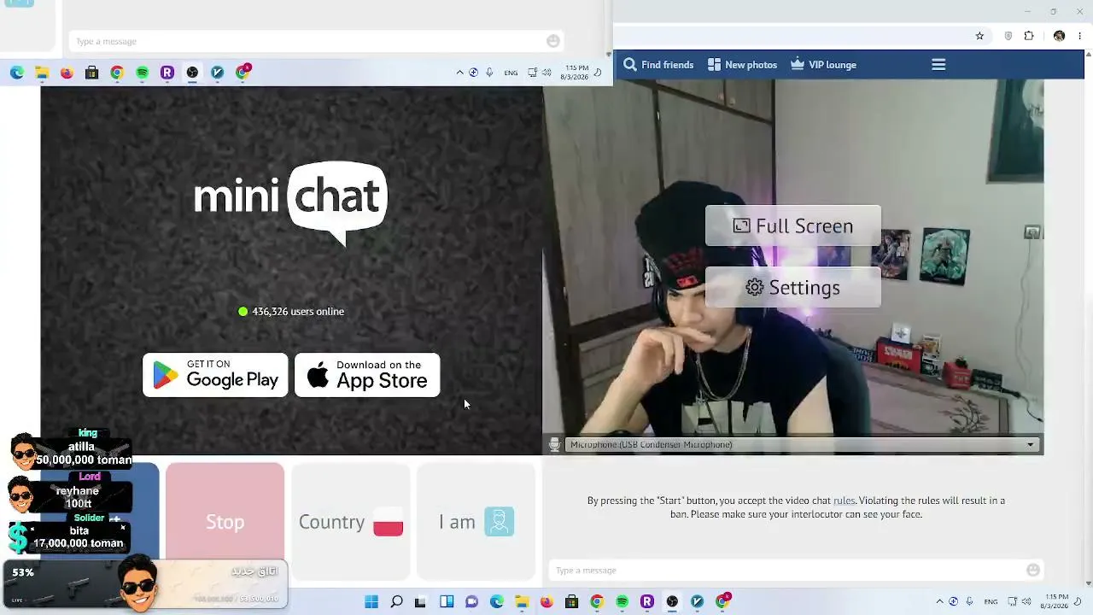Image resolution: width=1093 pixels, height=615 pixels.
Task: Open the purple R app in bottom taskbar
Action: pyautogui.click(x=647, y=601)
